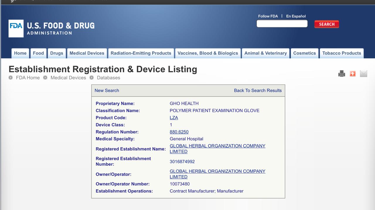Image resolution: width=375 pixels, height=210 pixels.
Task: Focus the FDA site search field
Action: pos(282,24)
